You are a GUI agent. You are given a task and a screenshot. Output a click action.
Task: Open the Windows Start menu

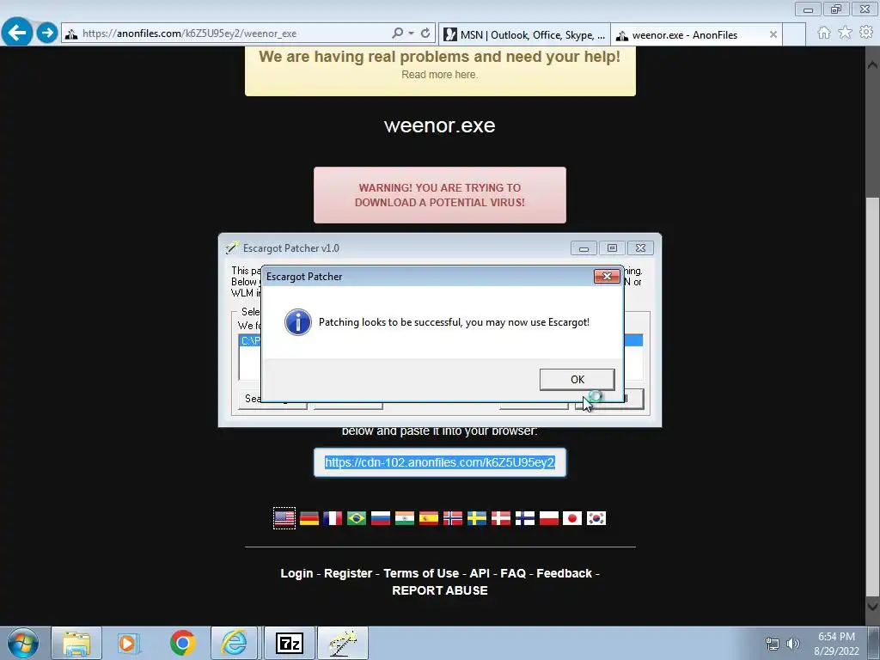(23, 643)
